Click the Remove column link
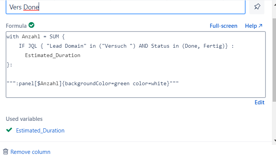The width and height of the screenshot is (276, 158). click(x=30, y=152)
